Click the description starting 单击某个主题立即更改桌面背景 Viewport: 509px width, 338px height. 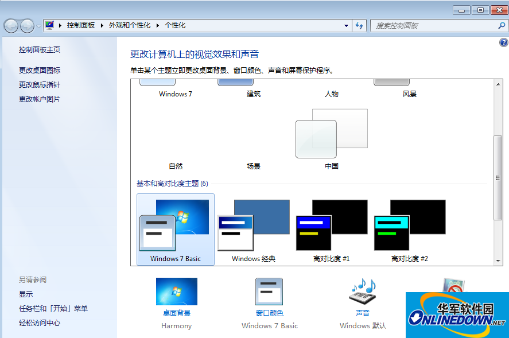point(233,71)
